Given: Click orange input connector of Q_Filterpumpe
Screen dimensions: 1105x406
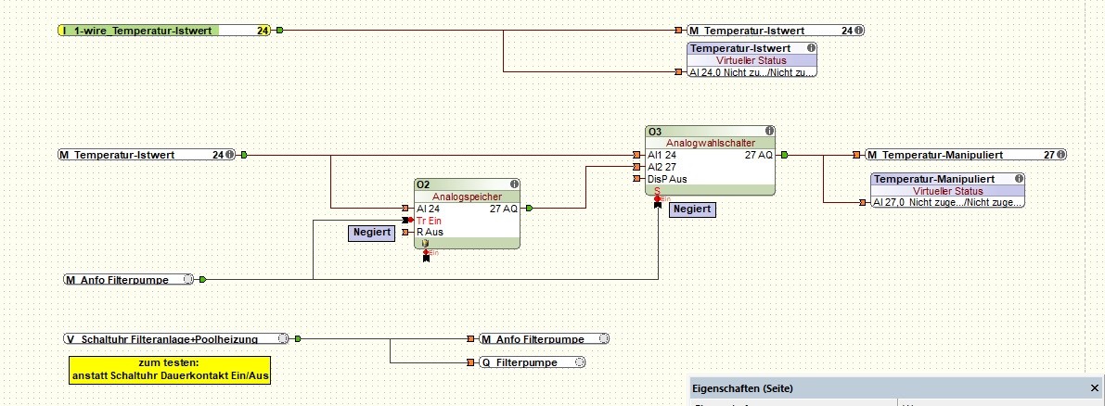Looking at the screenshot, I should point(470,363).
